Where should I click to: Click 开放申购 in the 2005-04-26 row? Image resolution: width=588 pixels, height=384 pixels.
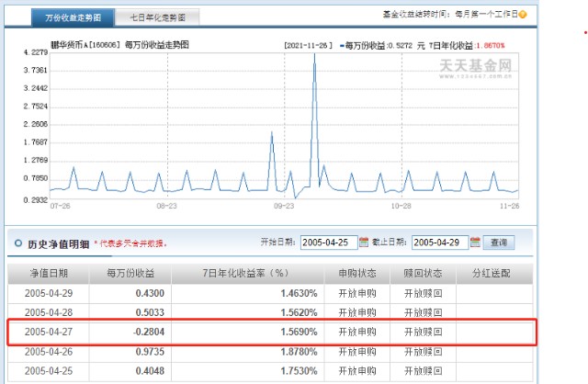pyautogui.click(x=357, y=352)
